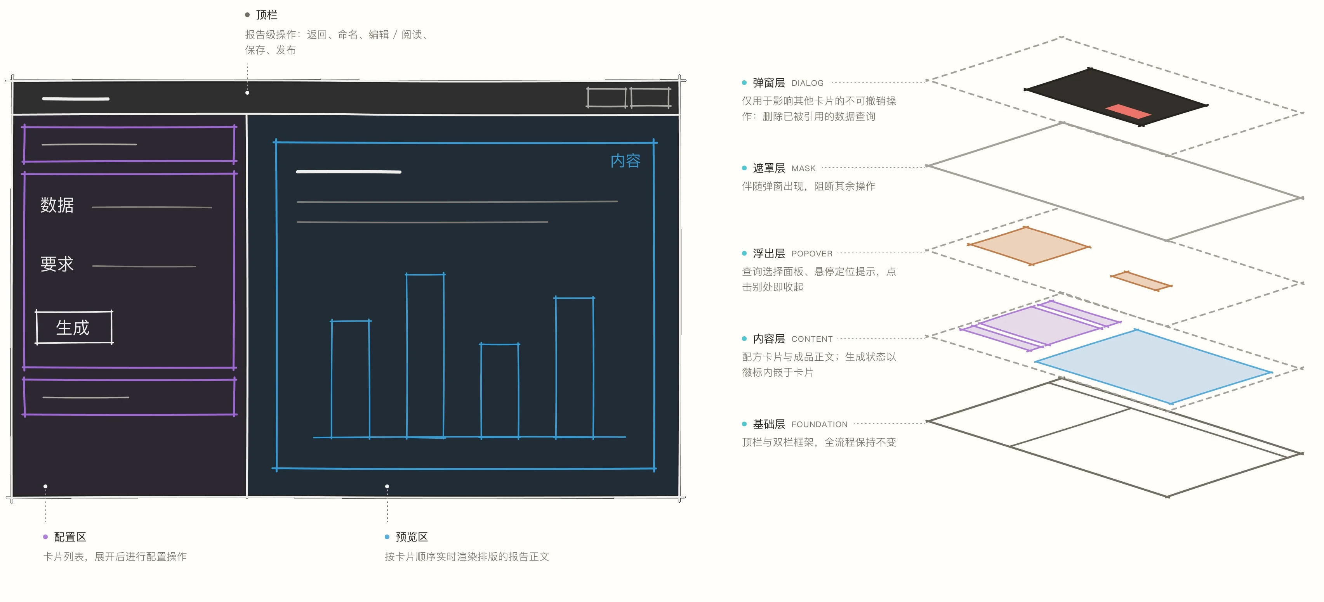The width and height of the screenshot is (1324, 602).
Task: Click the text 顶栏与双栏框架，全流程保持不变
Action: 819,442
